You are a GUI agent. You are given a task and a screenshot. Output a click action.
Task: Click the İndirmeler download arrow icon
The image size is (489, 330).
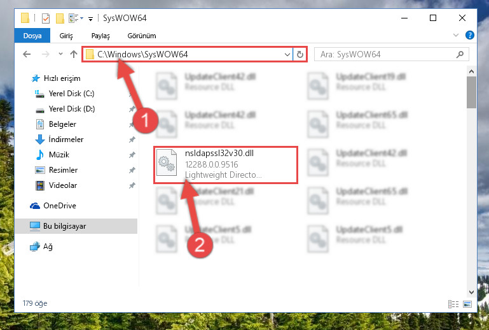(40, 140)
